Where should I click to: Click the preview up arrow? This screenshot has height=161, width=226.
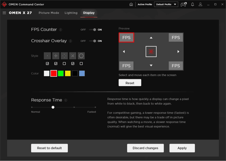151,37
